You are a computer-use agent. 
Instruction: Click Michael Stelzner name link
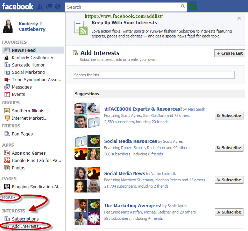pos(157,212)
